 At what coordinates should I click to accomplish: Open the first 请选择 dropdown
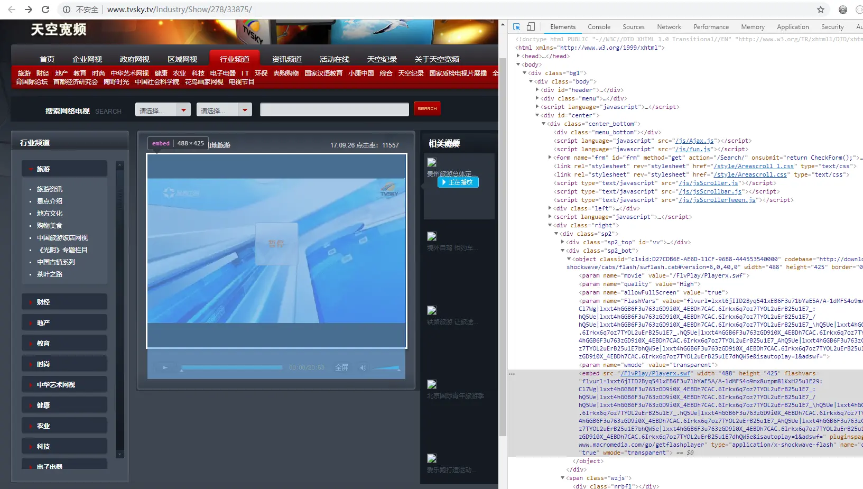click(x=163, y=110)
